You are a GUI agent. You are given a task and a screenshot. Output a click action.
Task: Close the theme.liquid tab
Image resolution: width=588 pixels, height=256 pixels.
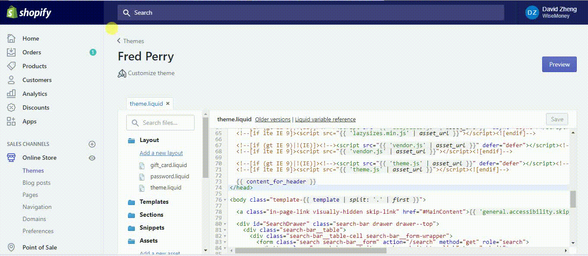click(168, 104)
